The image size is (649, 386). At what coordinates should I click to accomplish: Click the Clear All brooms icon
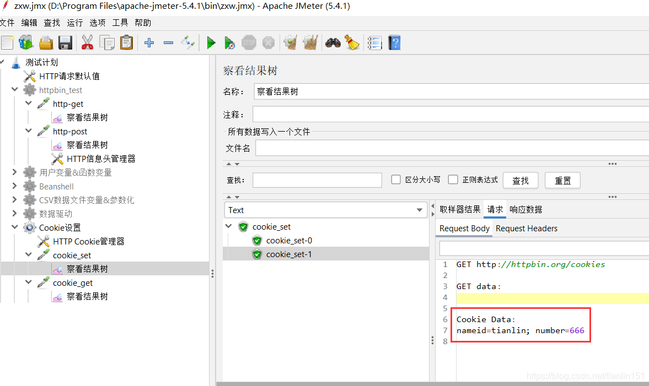pyautogui.click(x=310, y=42)
